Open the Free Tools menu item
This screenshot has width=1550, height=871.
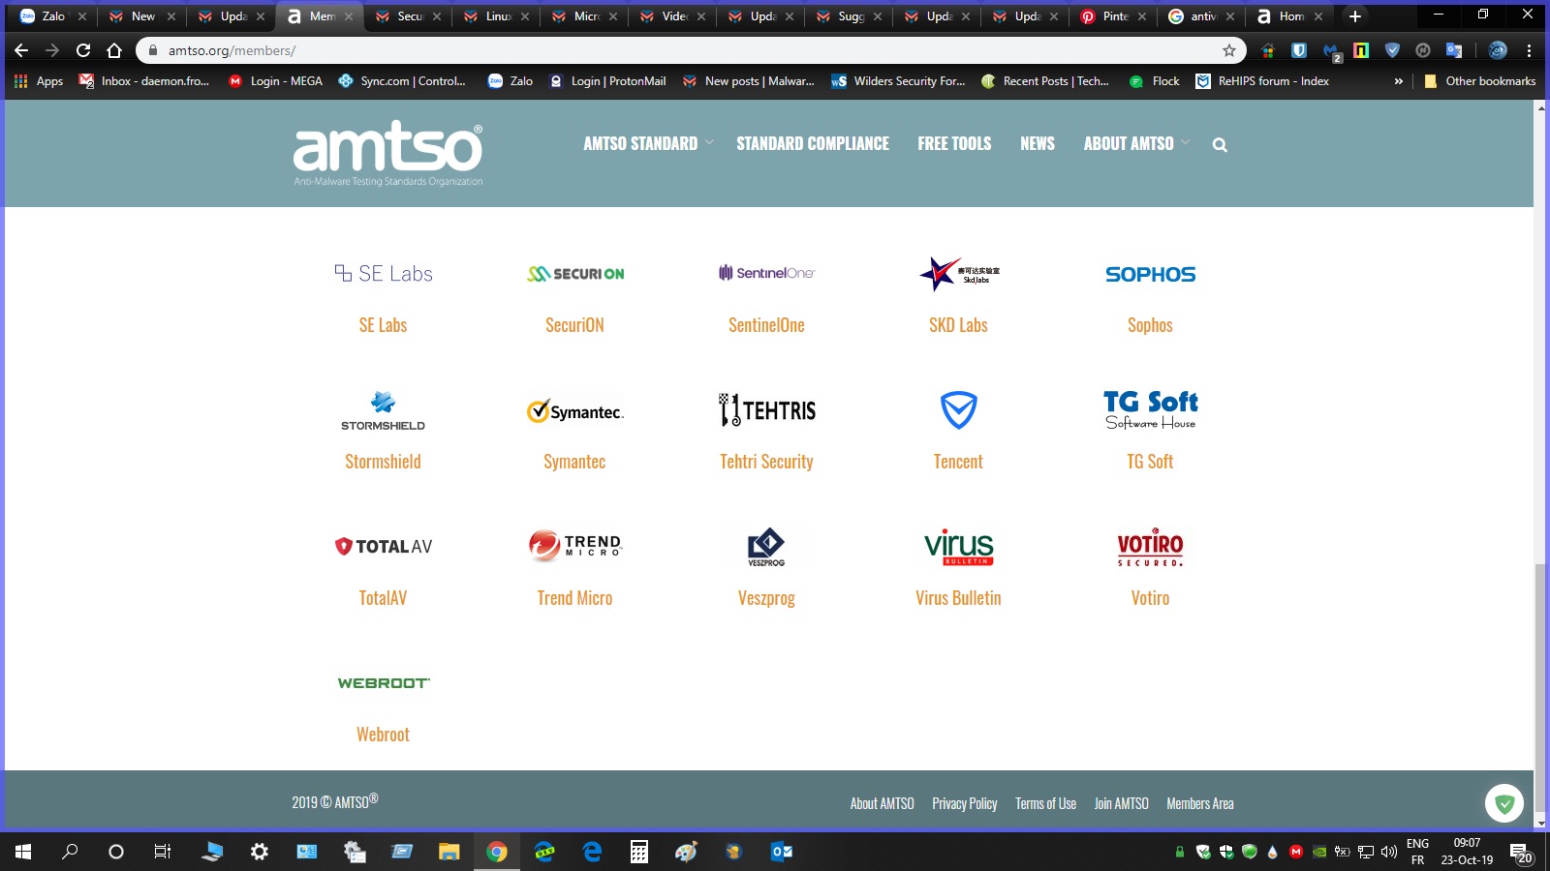pos(954,143)
